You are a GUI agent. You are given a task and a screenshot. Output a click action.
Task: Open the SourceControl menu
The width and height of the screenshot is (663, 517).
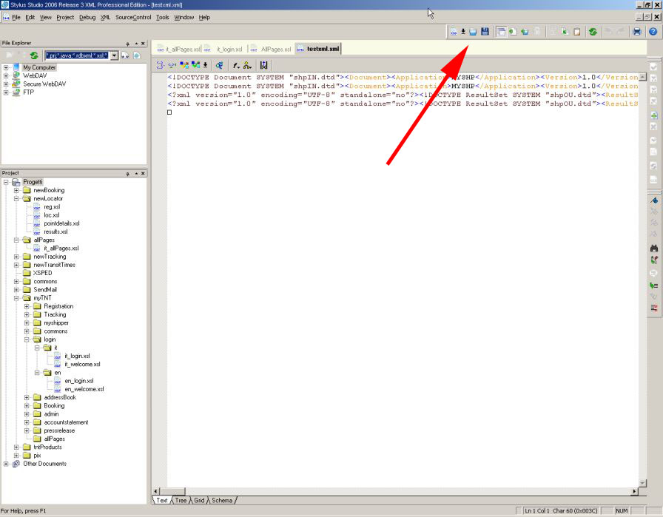(x=133, y=17)
